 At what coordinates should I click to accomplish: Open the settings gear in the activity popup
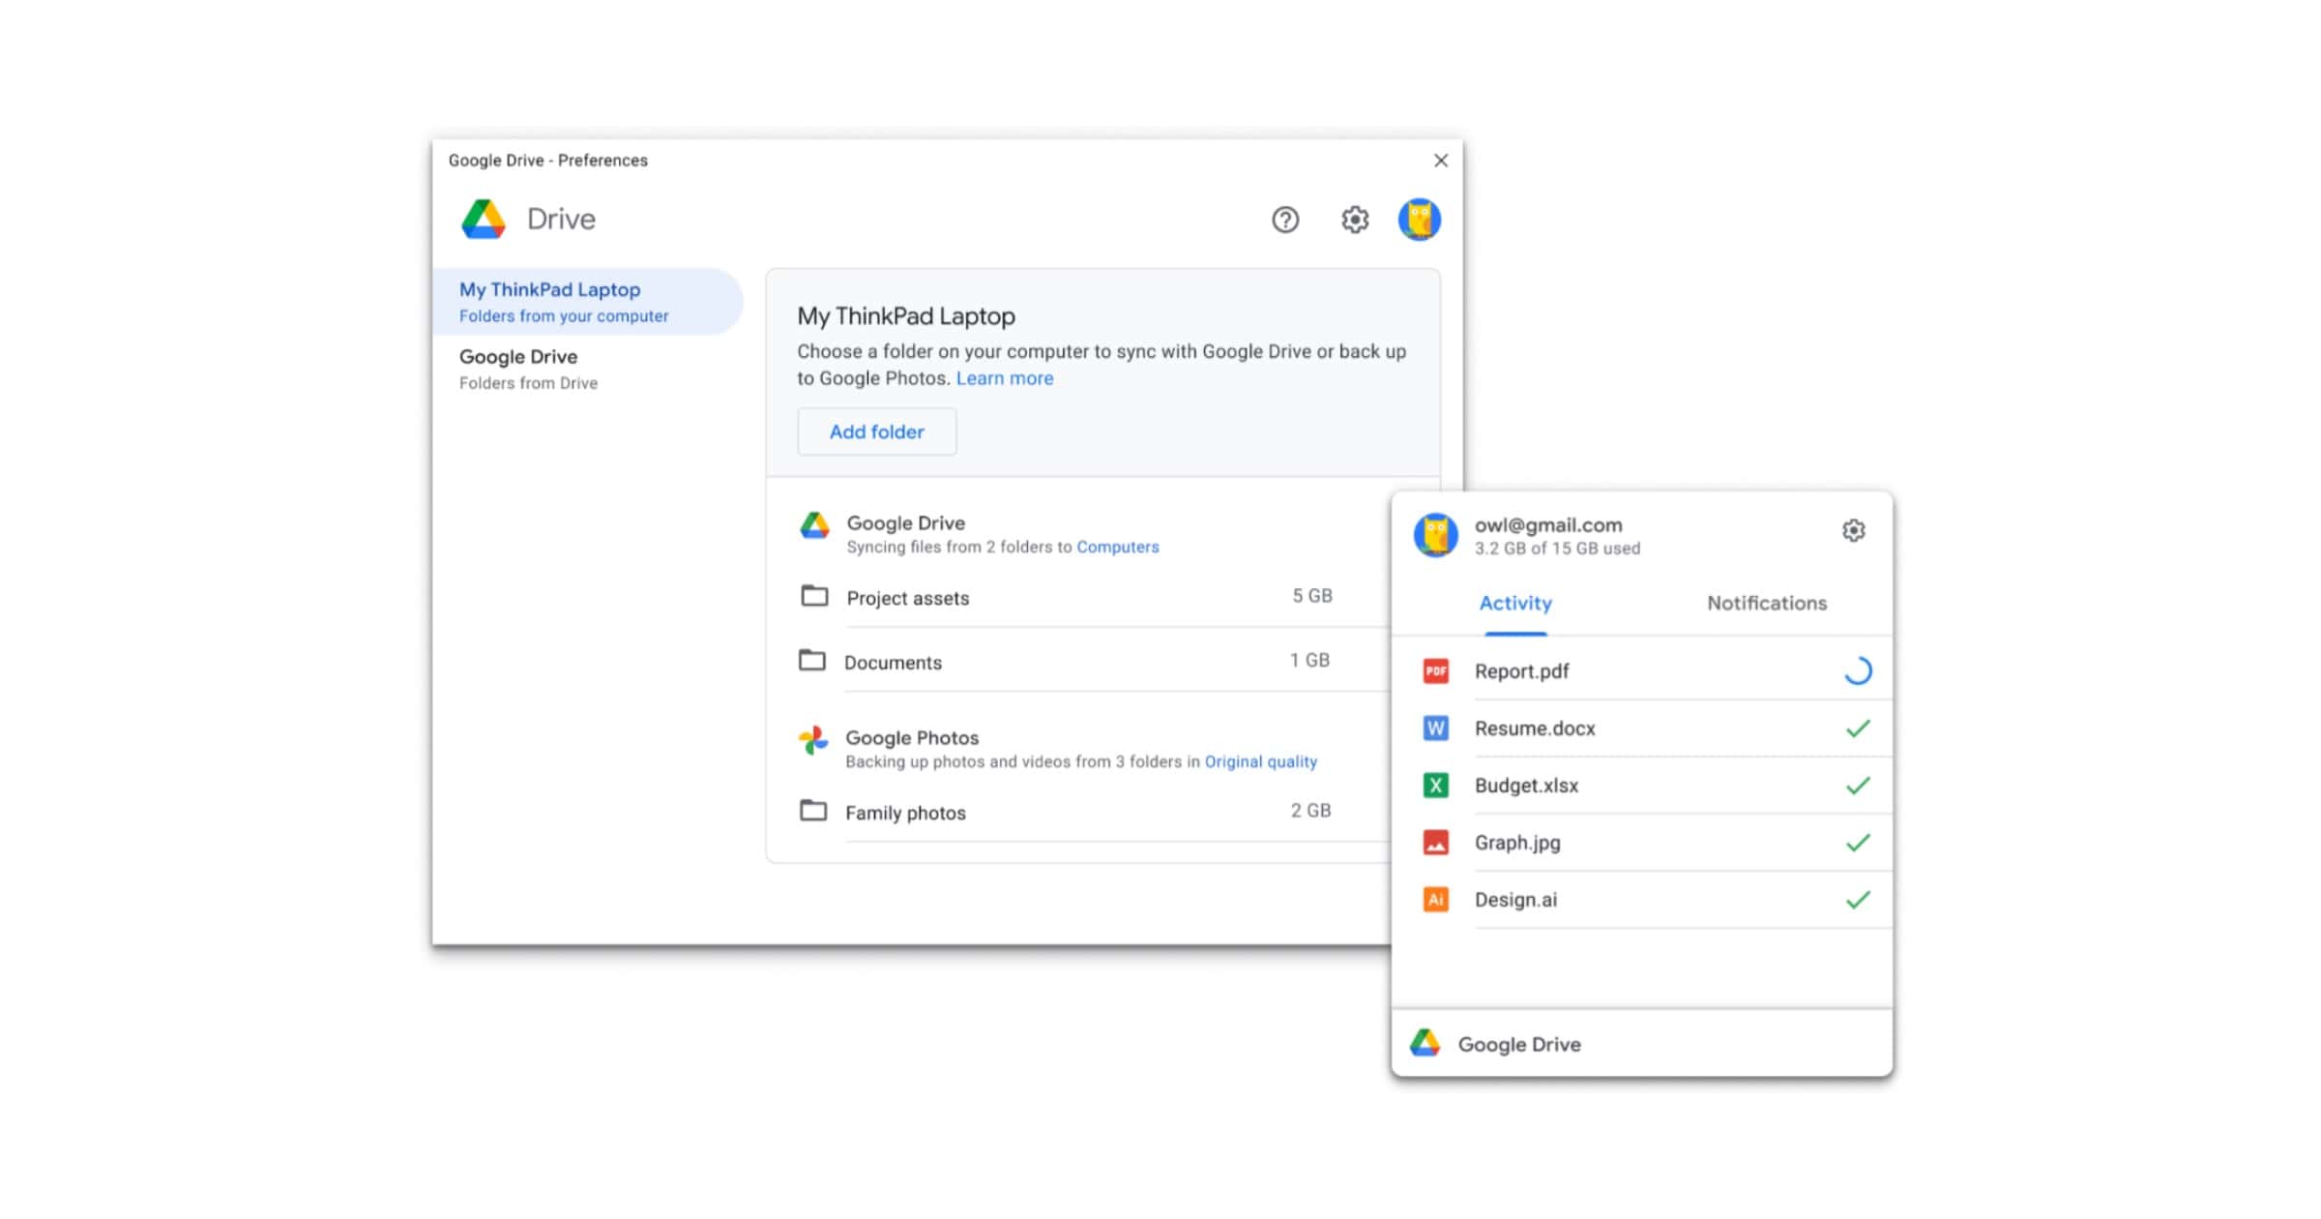pyautogui.click(x=1853, y=530)
